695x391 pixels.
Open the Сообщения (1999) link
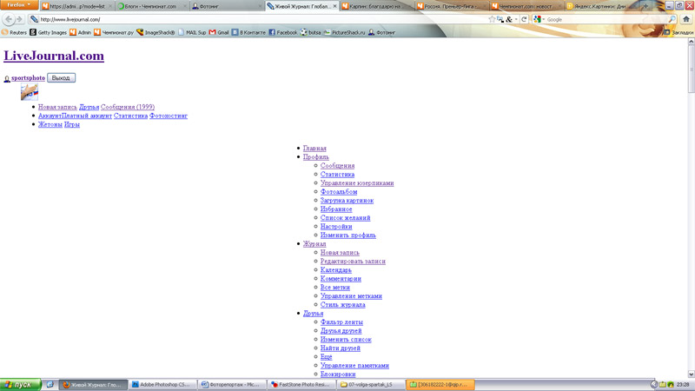[128, 107]
